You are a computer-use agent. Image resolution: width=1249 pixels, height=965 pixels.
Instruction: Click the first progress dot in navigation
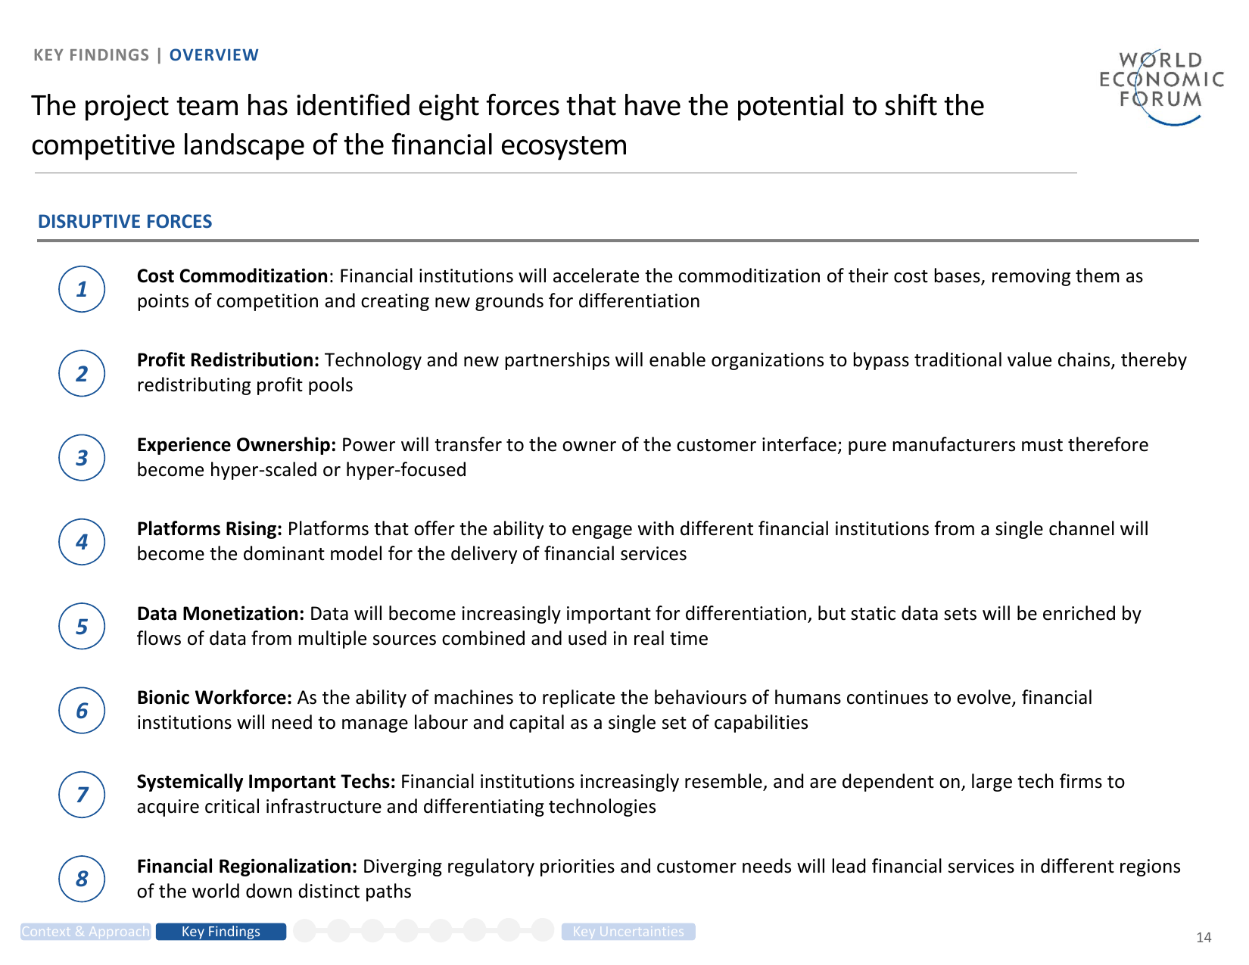pos(304,930)
